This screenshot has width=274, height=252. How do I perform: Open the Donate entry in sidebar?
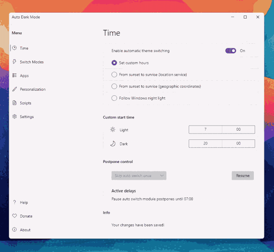[26, 216]
